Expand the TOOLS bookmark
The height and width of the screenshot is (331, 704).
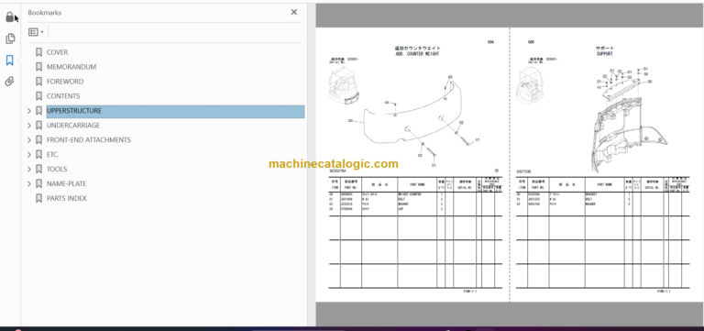coord(29,170)
